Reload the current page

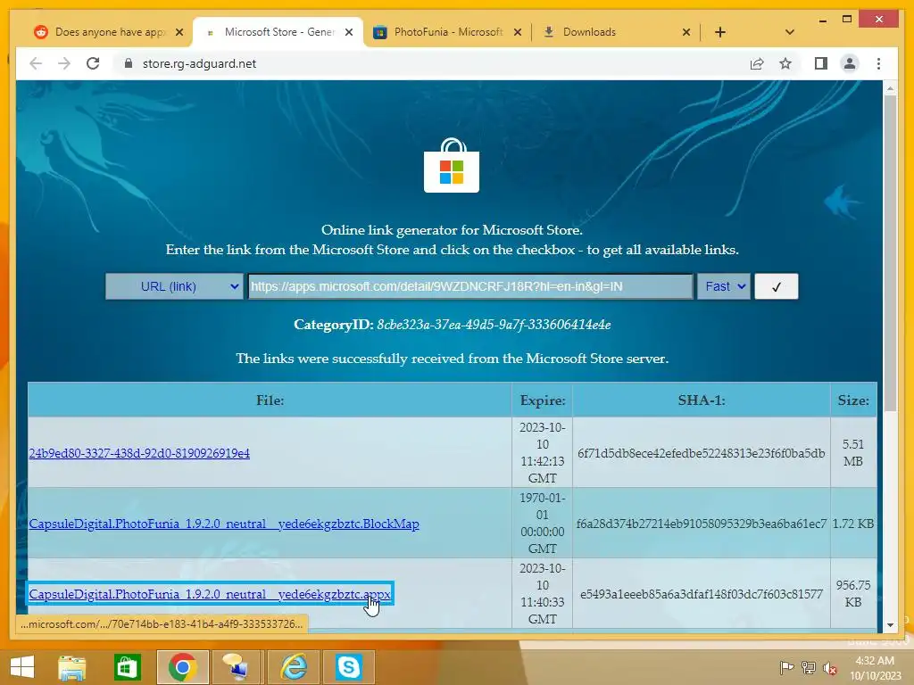[93, 63]
